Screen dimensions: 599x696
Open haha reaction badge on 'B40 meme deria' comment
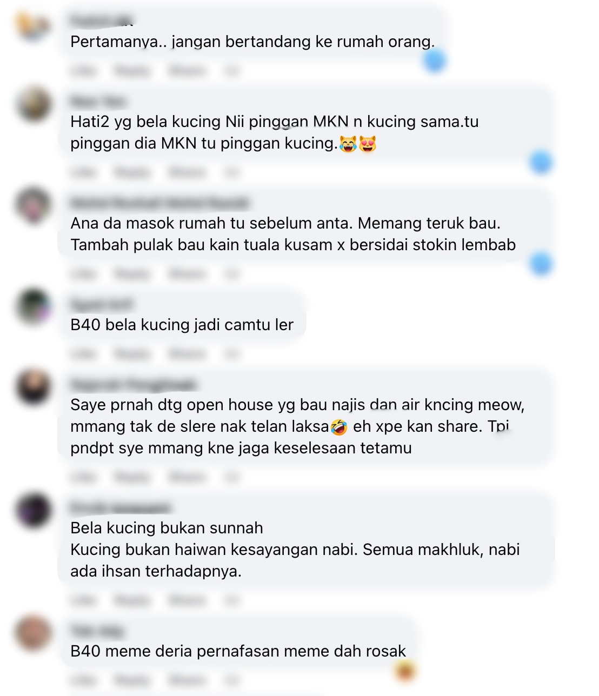click(x=405, y=671)
